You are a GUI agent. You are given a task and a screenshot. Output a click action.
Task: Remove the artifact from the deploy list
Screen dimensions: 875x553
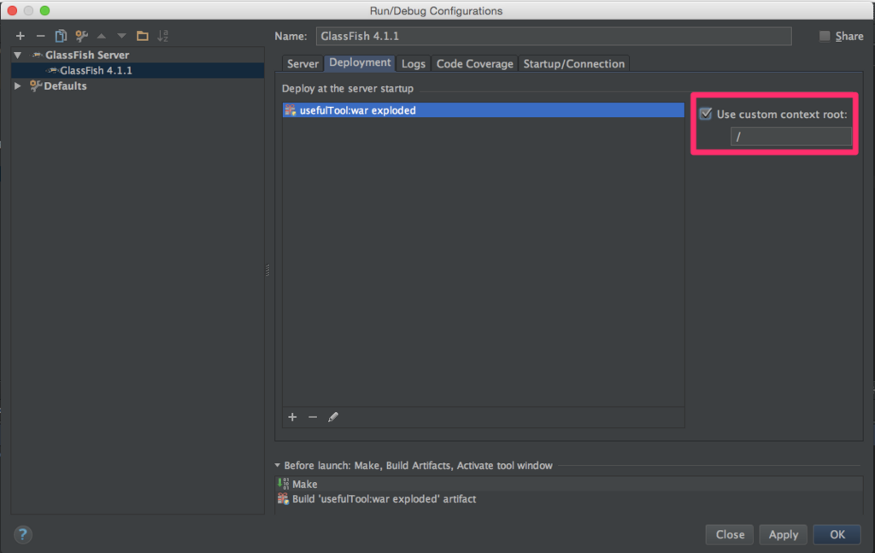pyautogui.click(x=313, y=417)
